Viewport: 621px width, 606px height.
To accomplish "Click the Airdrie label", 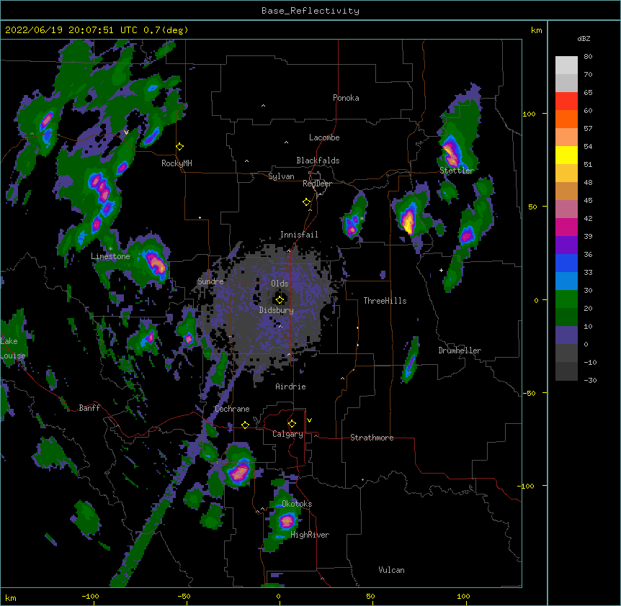I will (290, 386).
